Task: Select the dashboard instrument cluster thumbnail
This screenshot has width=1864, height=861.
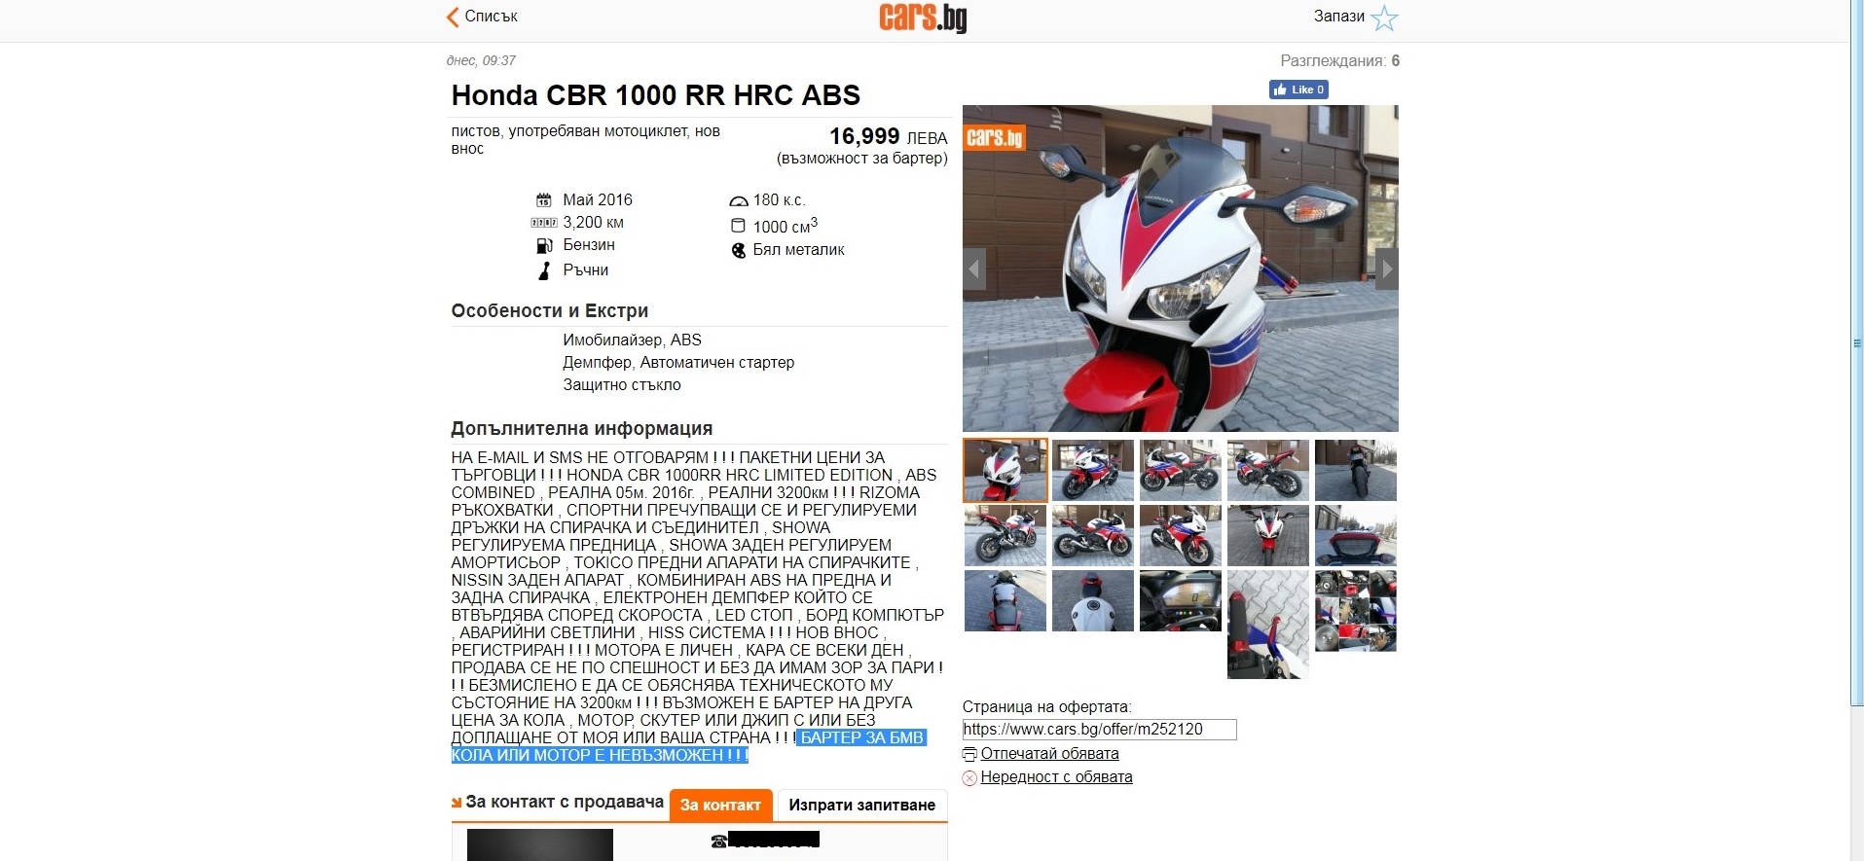Action: tap(1180, 601)
